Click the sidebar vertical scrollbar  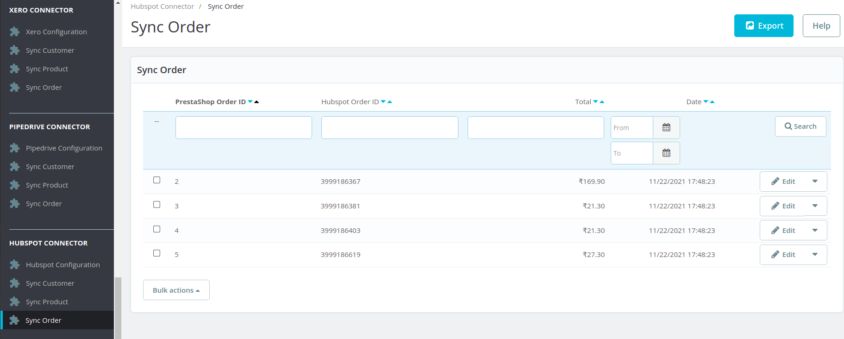tap(118, 308)
